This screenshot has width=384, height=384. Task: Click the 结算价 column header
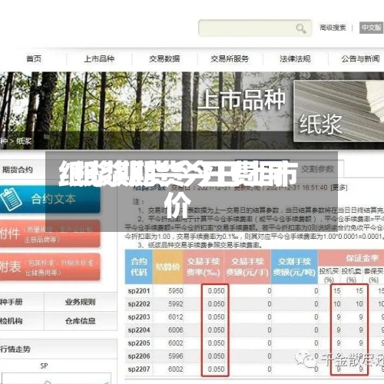[x=168, y=266]
